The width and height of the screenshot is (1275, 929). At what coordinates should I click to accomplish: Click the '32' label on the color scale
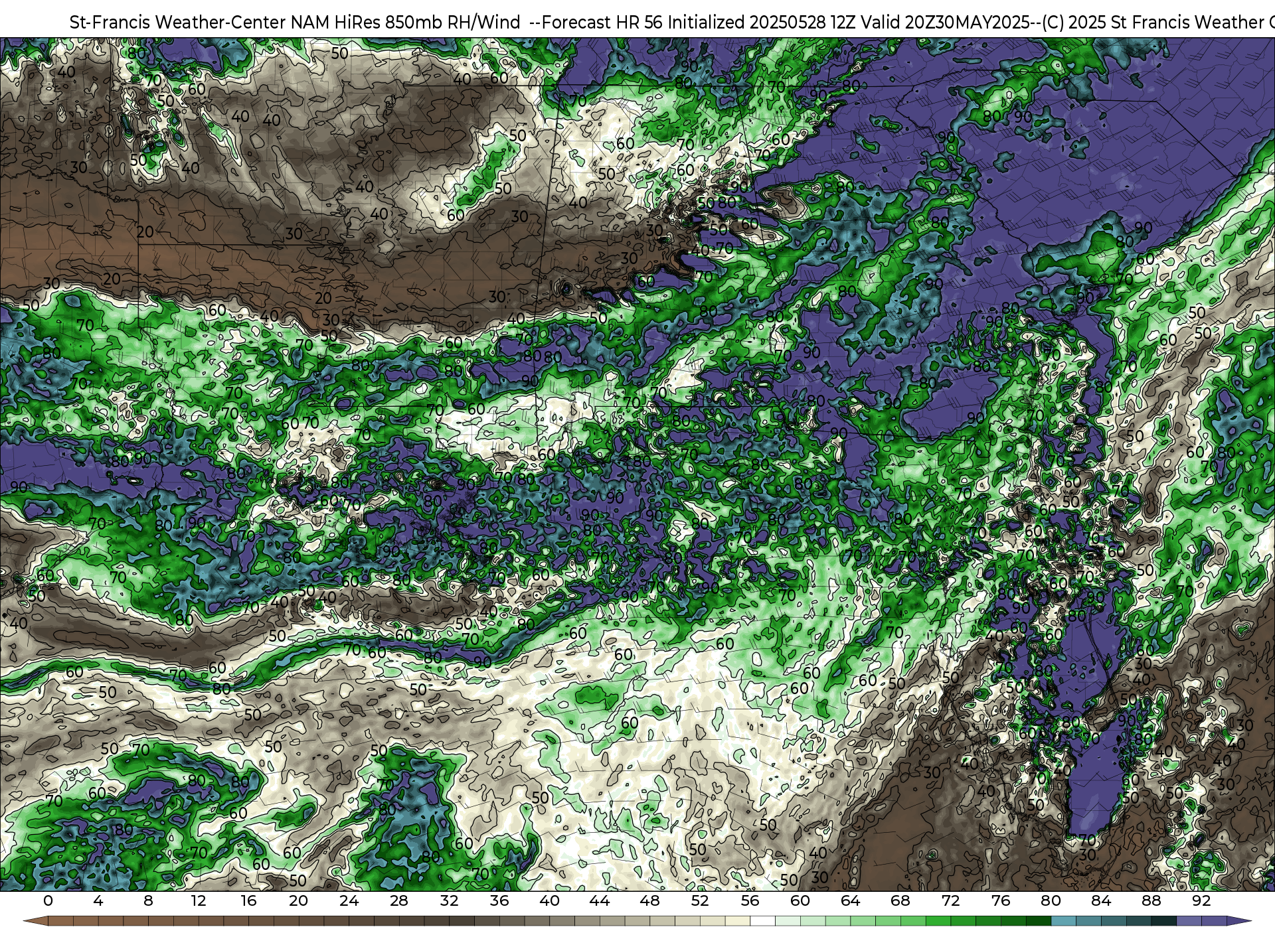point(449,900)
